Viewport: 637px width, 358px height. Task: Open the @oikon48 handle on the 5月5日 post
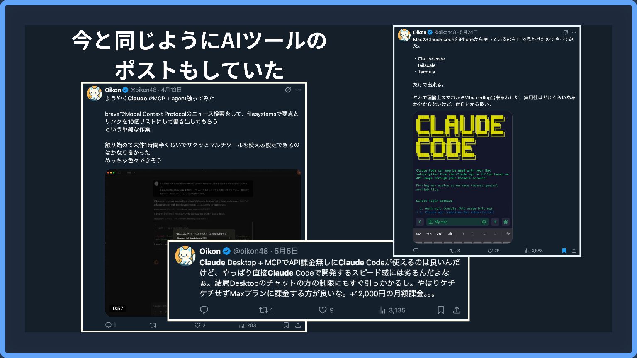click(x=250, y=251)
